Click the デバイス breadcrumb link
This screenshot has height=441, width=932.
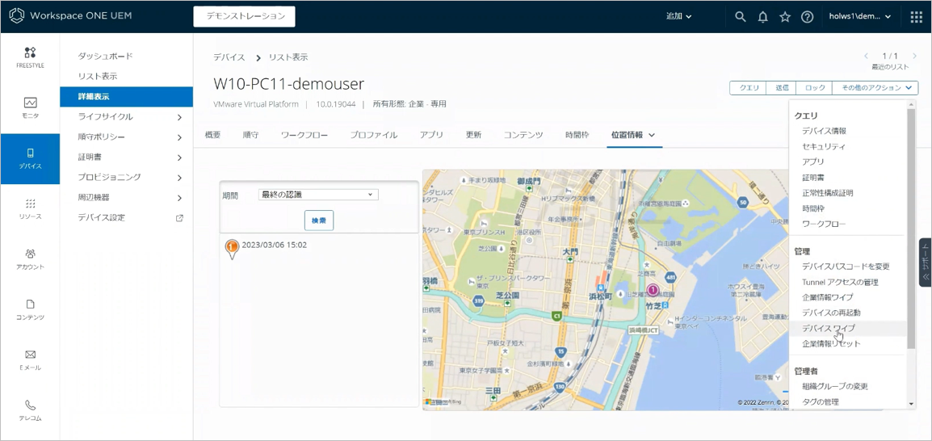click(229, 57)
